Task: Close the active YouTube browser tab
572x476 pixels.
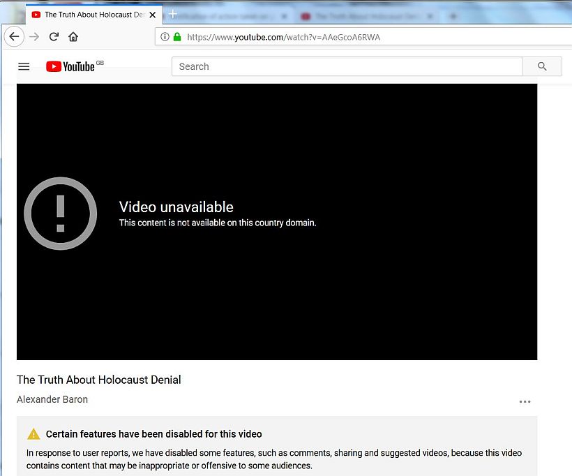Action: [x=152, y=15]
